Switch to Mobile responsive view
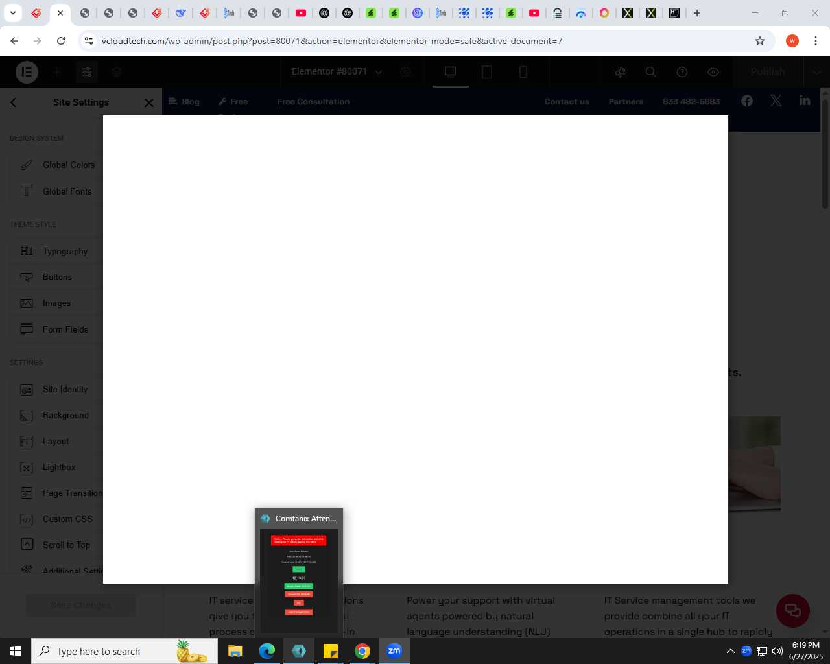 coord(523,72)
